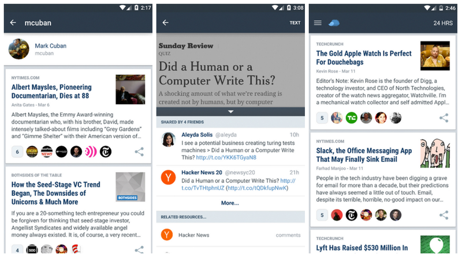The width and height of the screenshot is (462, 258).
Task: Tap back arrow next to mcuban
Action: pos(13,22)
